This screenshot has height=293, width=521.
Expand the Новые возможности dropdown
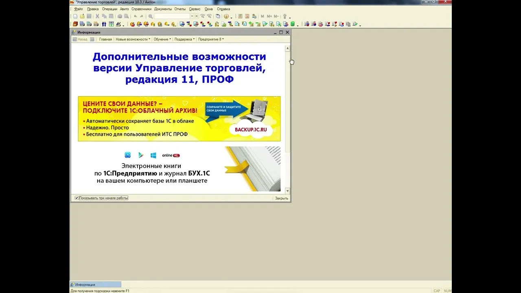tap(133, 39)
